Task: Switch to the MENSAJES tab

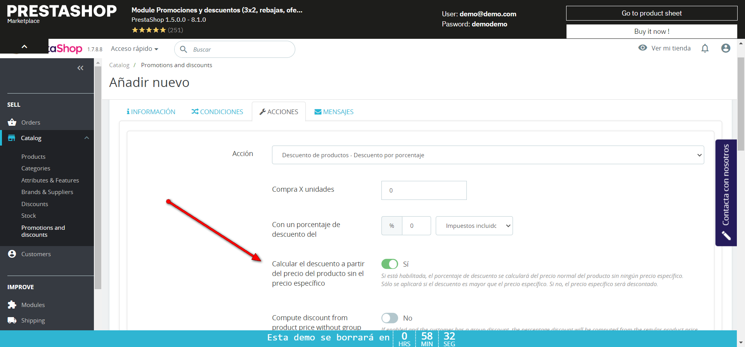Action: pos(334,112)
